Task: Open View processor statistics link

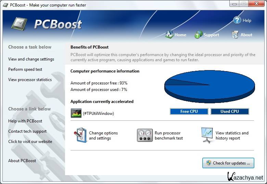Action: (30, 80)
